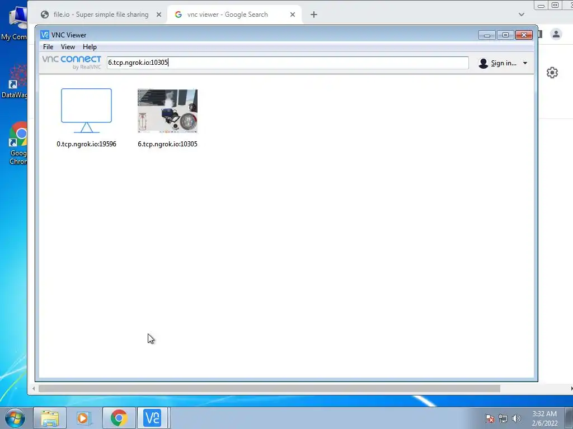Screen dimensions: 573x429
Task: Click the 6.tcp.ngrok.io:10305 label text
Action: coord(167,144)
